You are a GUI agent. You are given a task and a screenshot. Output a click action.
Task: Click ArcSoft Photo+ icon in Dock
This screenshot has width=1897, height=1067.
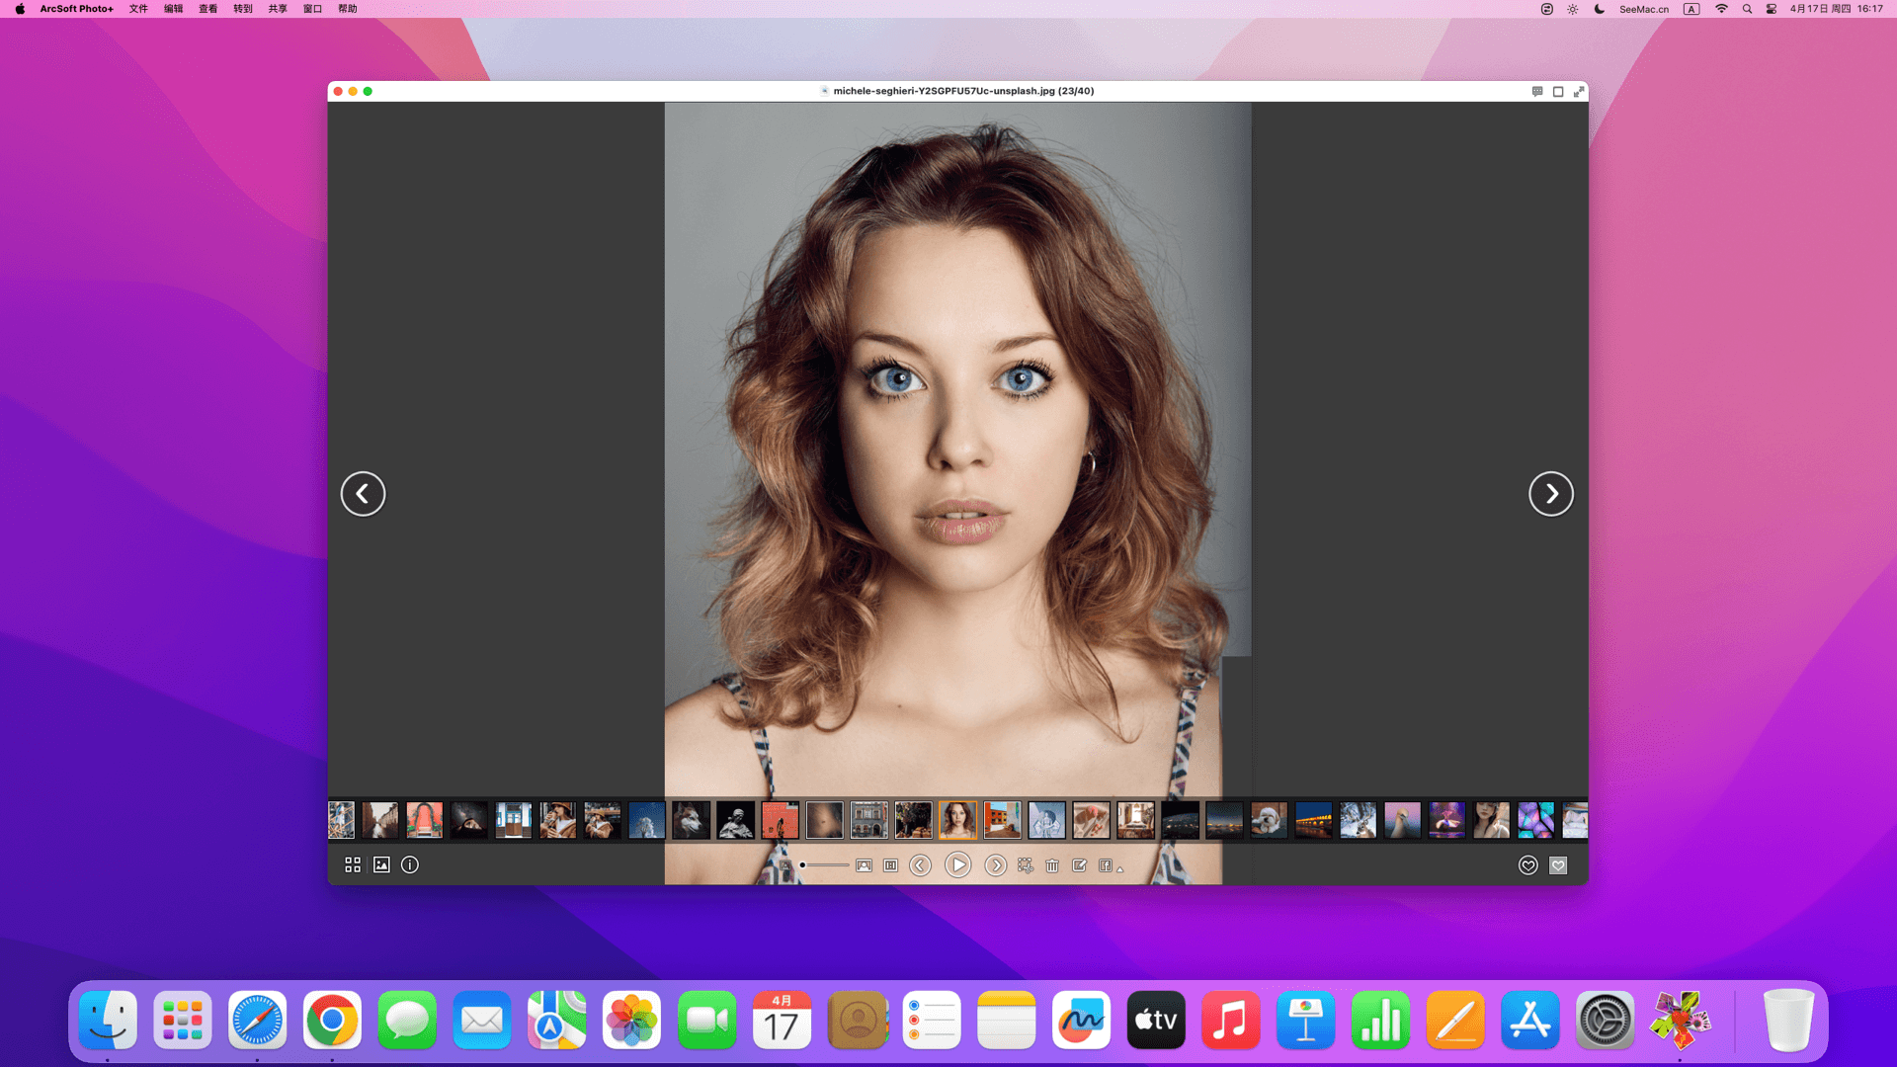click(1680, 1021)
